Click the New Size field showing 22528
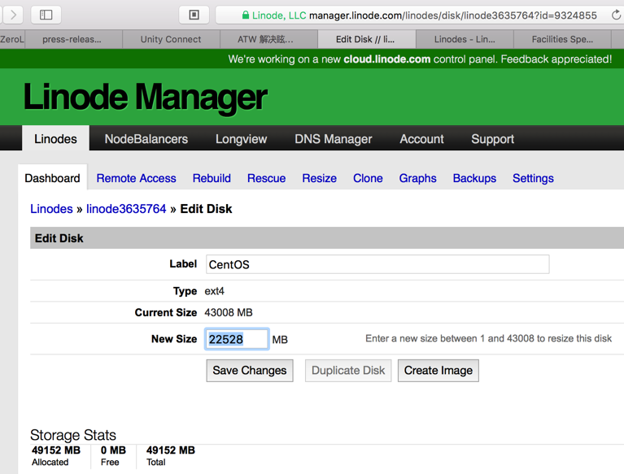The width and height of the screenshot is (624, 474). (x=237, y=339)
